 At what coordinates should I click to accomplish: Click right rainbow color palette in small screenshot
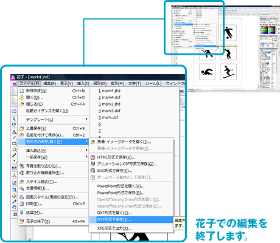coord(271,30)
